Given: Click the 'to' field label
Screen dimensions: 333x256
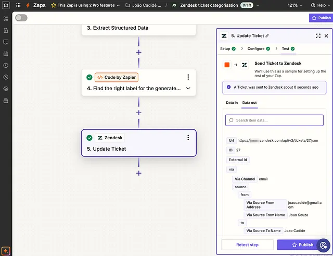Looking at the screenshot, I should pos(242,223).
